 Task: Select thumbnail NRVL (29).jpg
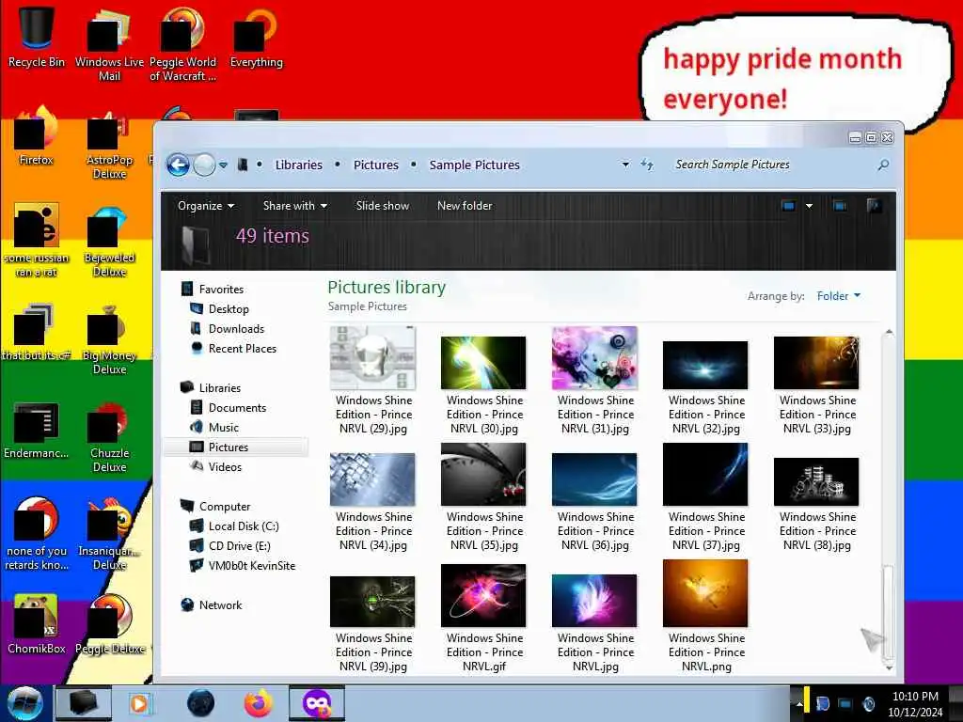pos(372,358)
